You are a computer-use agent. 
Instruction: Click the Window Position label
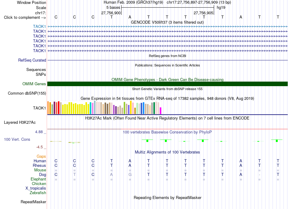32,2
